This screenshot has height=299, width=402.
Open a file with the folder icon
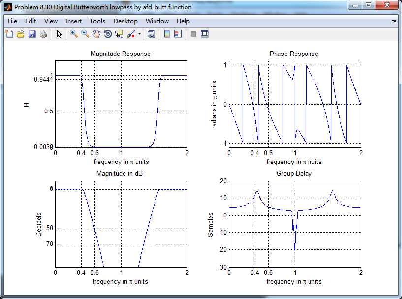click(21, 34)
